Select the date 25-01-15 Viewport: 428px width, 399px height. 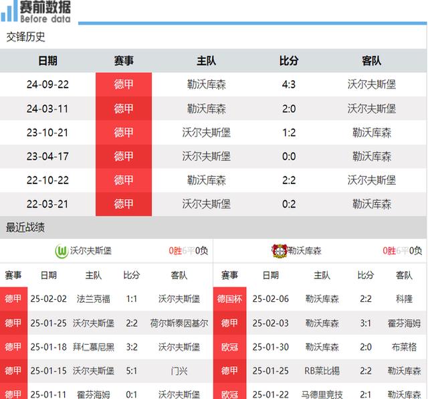48,371
